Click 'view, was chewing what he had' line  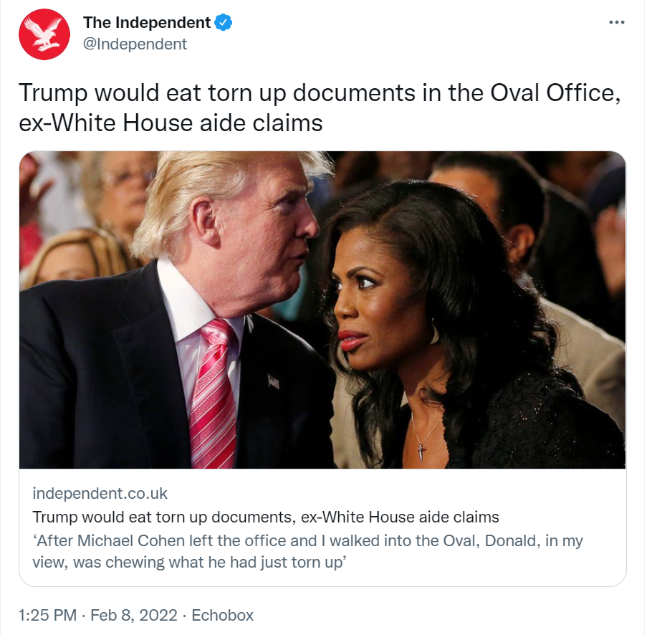click(189, 563)
